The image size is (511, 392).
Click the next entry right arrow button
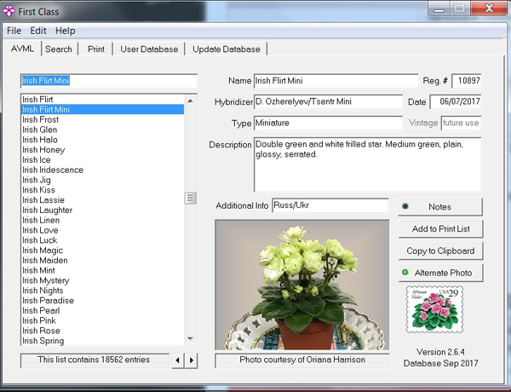pos(192,360)
